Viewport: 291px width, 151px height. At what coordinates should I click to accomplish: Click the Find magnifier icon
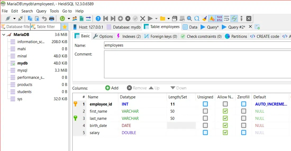(189, 19)
